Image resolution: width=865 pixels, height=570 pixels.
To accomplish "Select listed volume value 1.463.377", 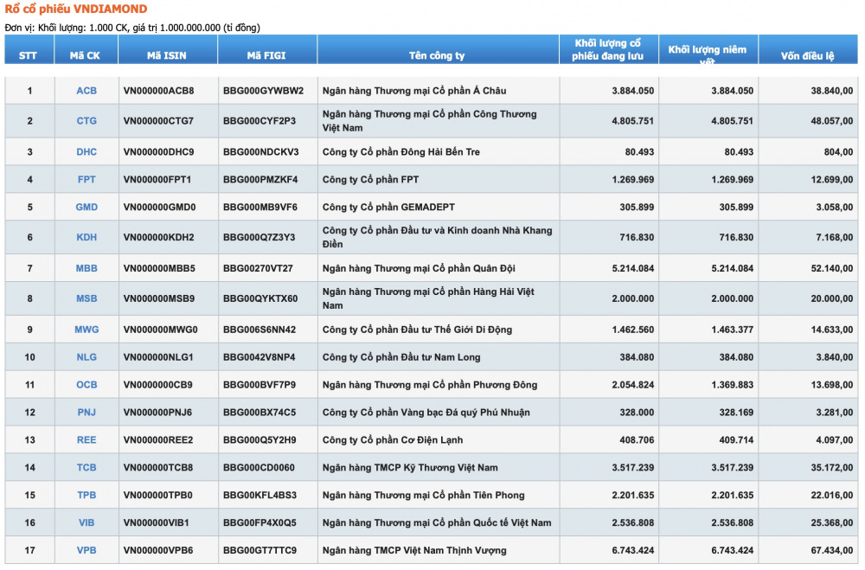I will [x=732, y=330].
